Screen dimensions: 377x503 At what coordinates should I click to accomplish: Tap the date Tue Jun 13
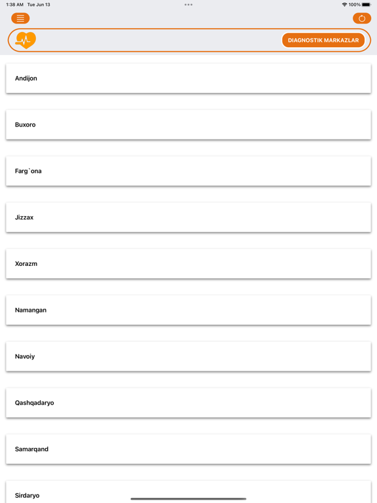39,5
